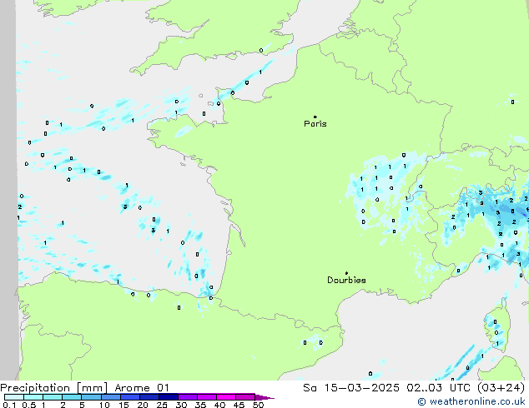Open the weatheronline.co.uk copyright link

(471, 401)
